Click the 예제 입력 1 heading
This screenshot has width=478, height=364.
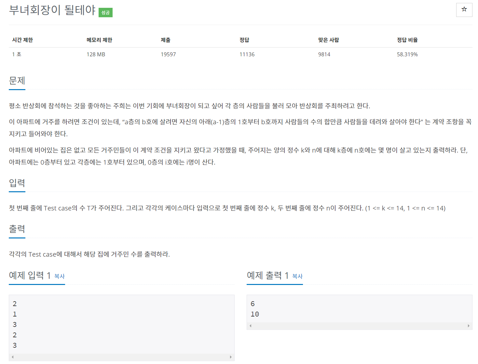pyautogui.click(x=30, y=276)
